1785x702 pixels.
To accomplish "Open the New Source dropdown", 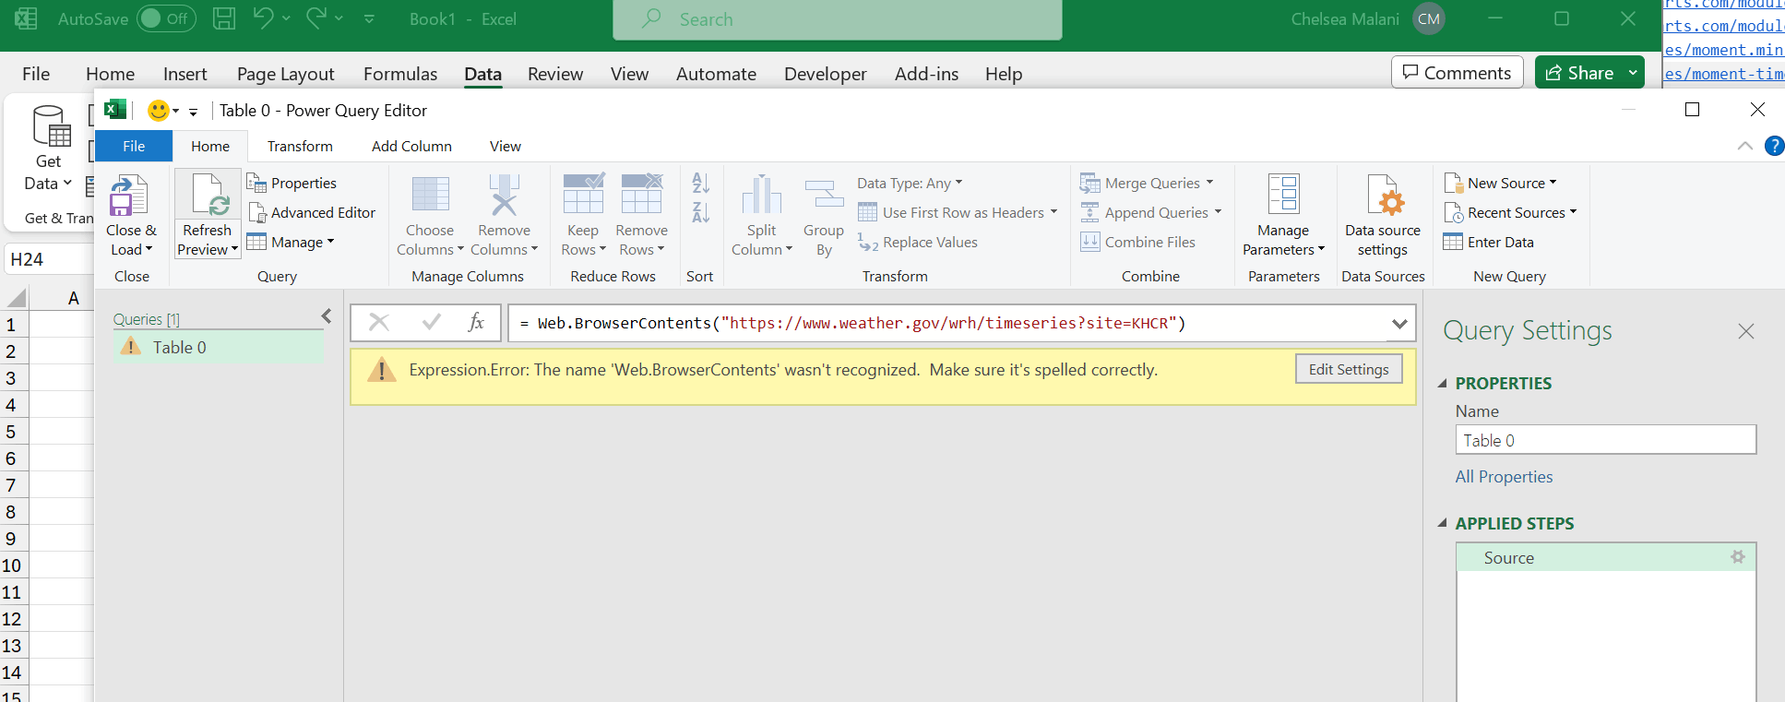I will 1500,183.
